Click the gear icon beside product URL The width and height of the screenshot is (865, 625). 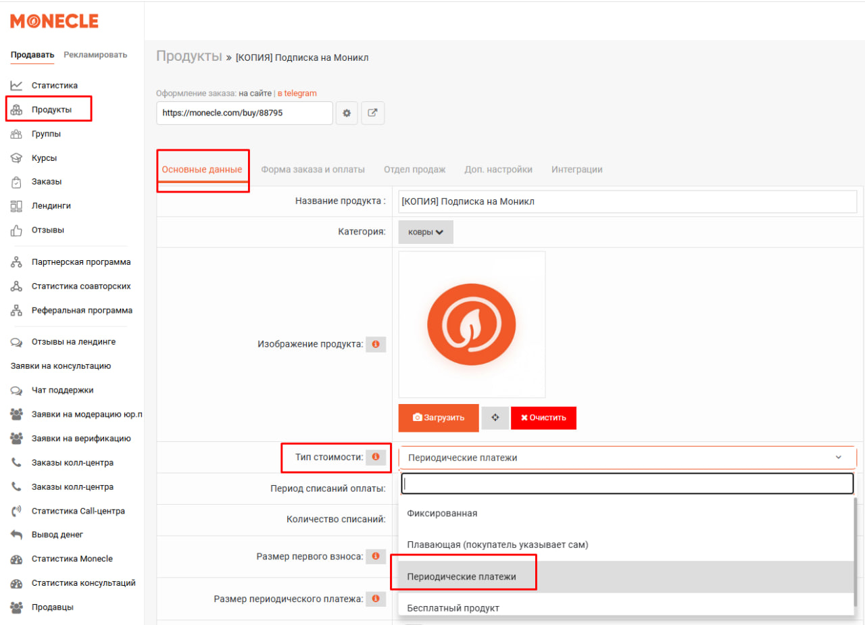[347, 114]
